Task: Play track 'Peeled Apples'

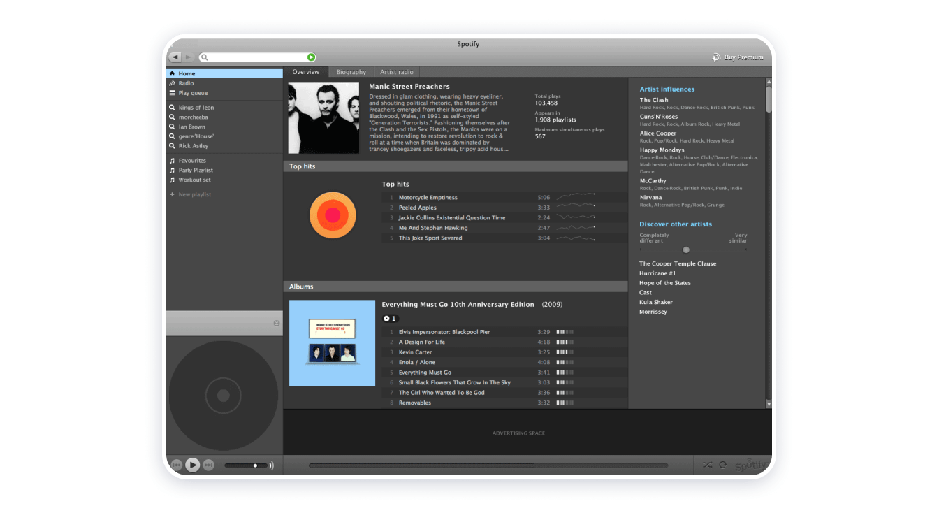Action: tap(504, 208)
